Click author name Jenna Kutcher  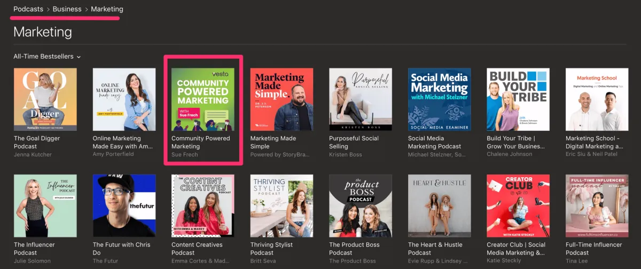coord(34,154)
